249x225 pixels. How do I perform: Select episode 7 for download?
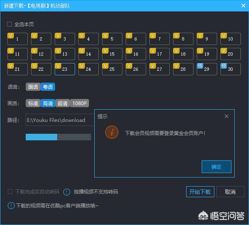pyautogui.click(x=160, y=39)
